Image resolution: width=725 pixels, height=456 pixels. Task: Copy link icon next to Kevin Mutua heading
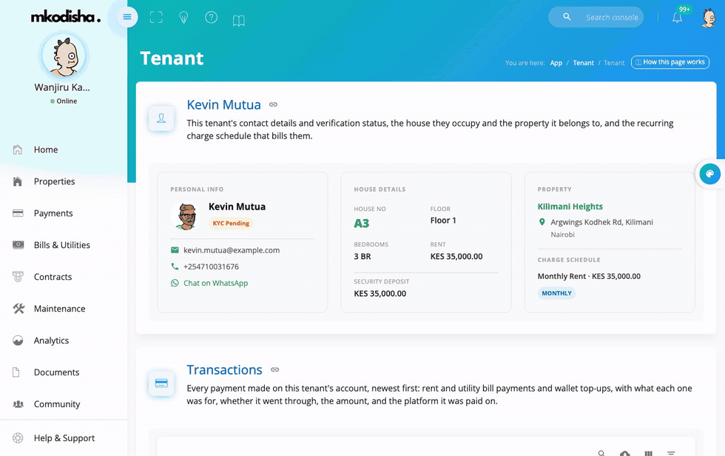pyautogui.click(x=273, y=104)
